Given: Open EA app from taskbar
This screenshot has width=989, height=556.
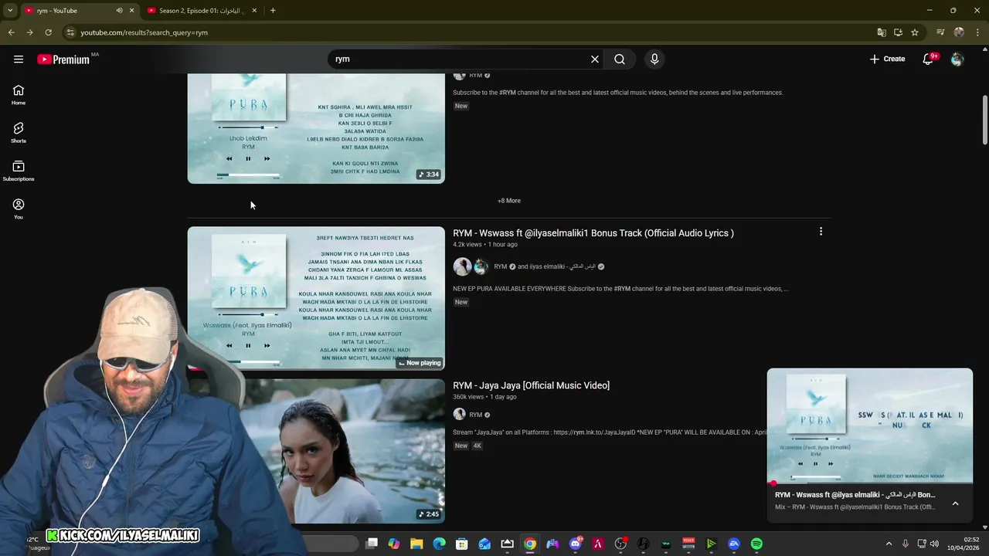Looking at the screenshot, I should 734,544.
